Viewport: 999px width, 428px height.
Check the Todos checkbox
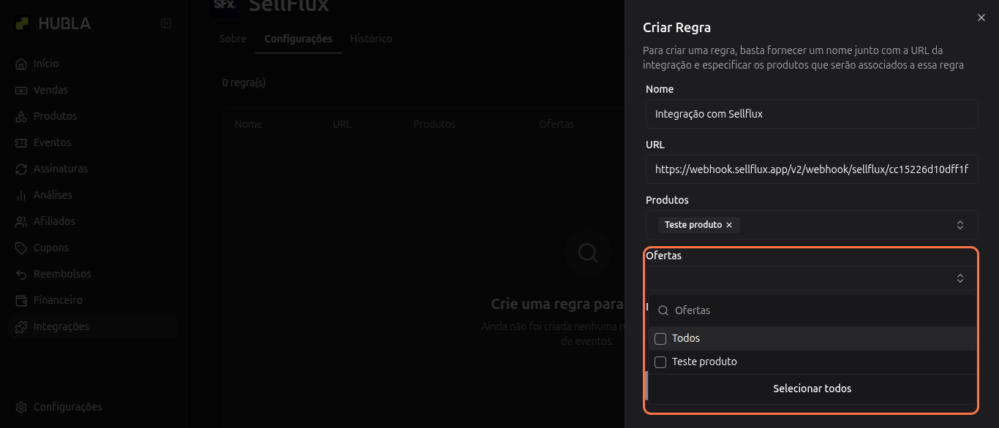(660, 339)
